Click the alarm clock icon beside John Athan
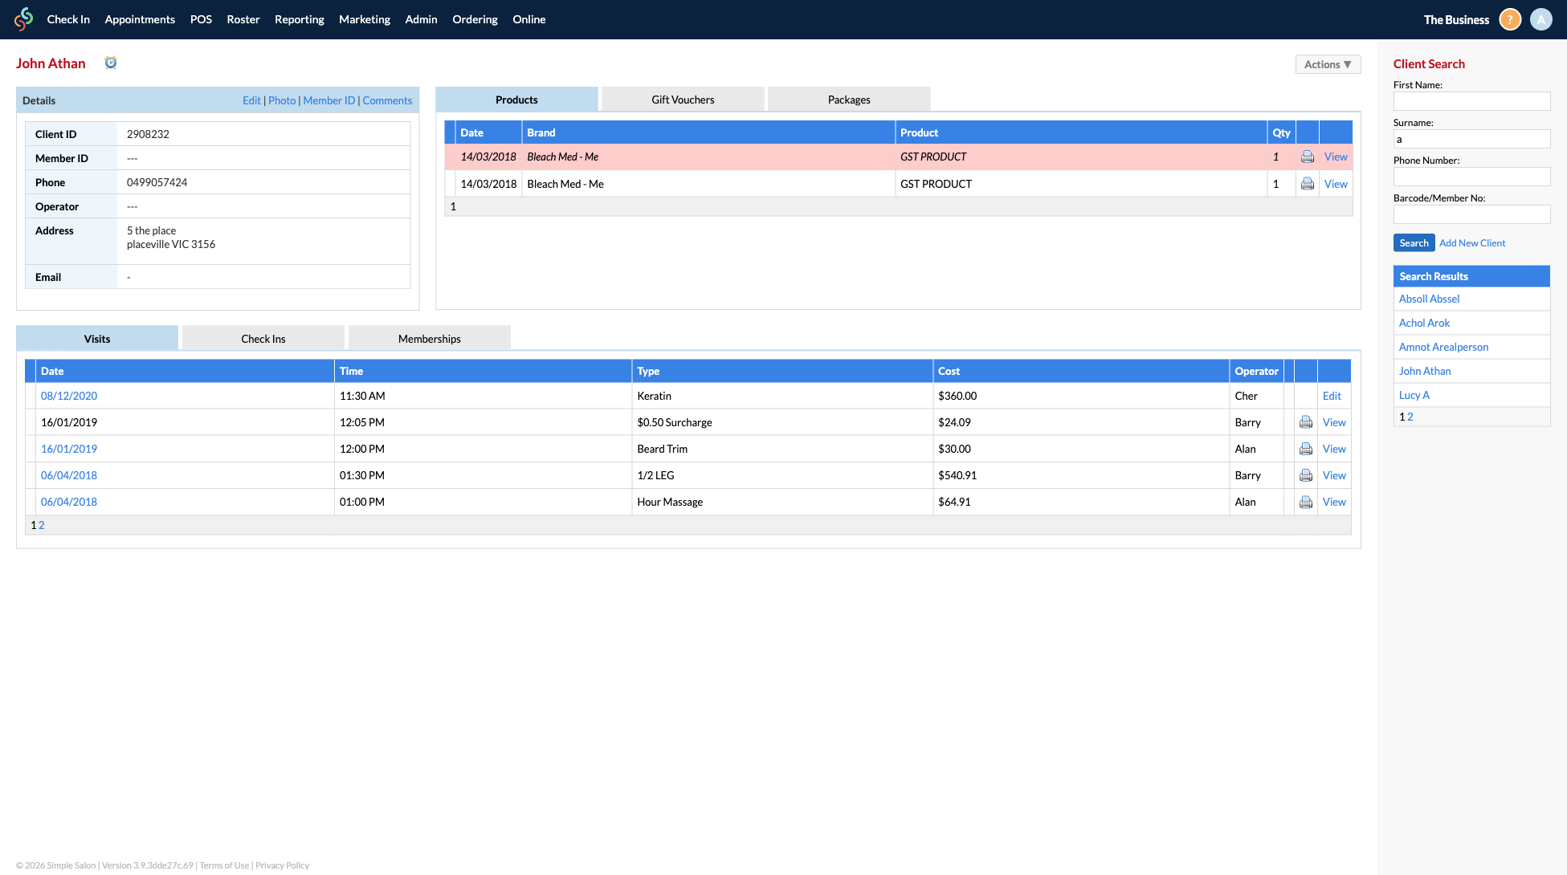 [111, 63]
